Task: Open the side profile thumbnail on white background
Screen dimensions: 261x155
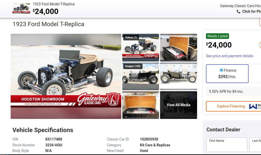Action: (179, 76)
